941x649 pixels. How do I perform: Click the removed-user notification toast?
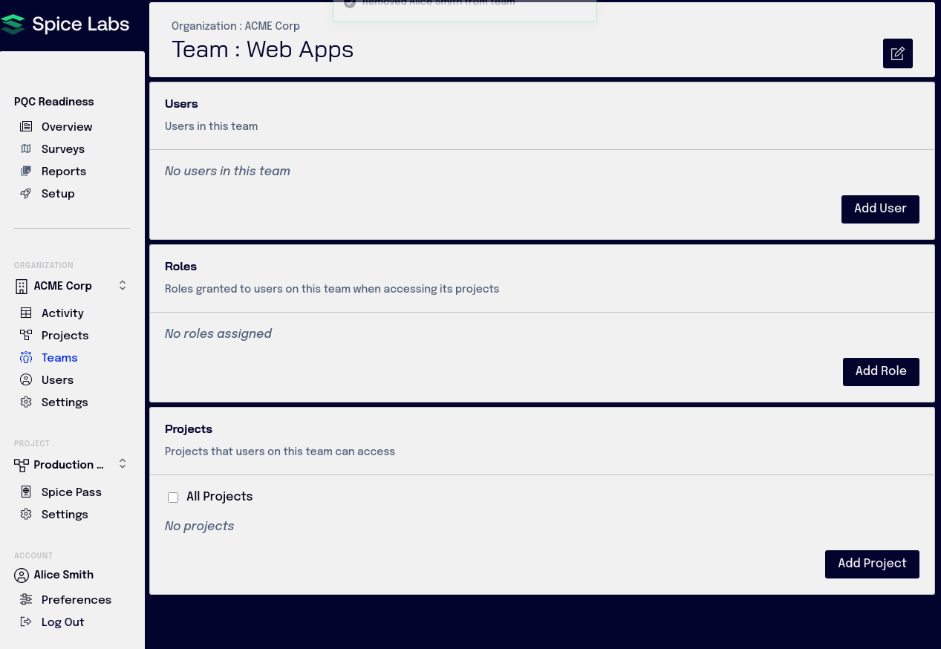pos(465,10)
